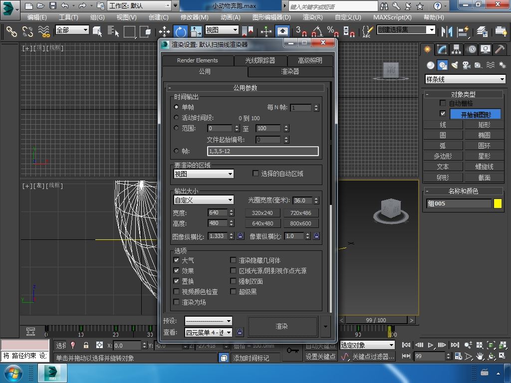Switch to the 高级照明 tab
Viewport: 511px width, 383px height.
[310, 60]
